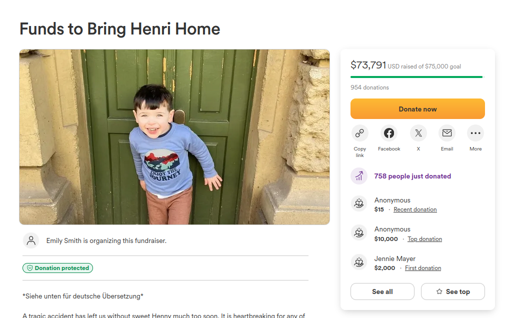This screenshot has width=506, height=318.
Task: Click the Copy link chain icon
Action: pyautogui.click(x=359, y=133)
